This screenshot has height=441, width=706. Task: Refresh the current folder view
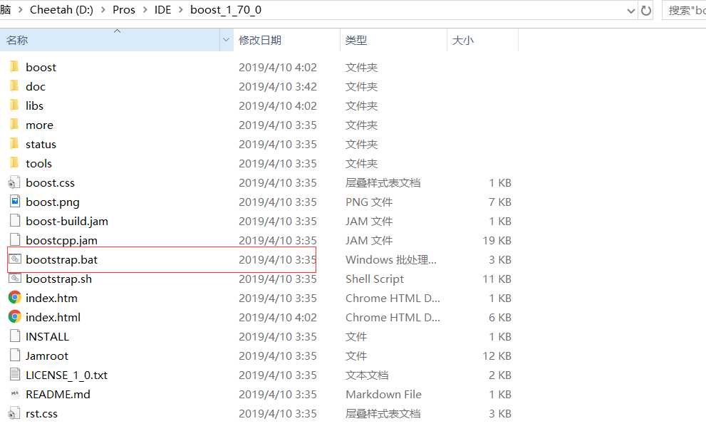pyautogui.click(x=645, y=11)
